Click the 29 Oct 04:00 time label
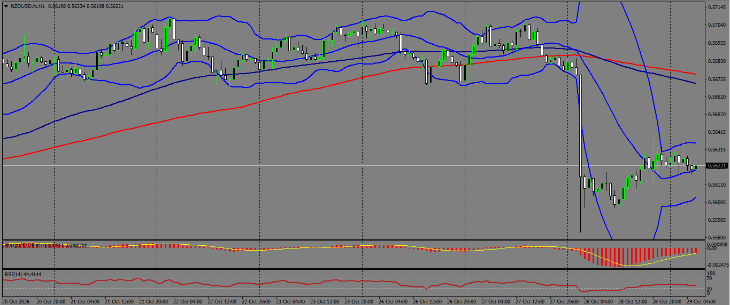 pyautogui.click(x=701, y=301)
